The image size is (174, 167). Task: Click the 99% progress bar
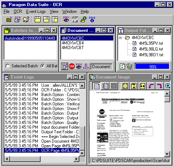(152, 66)
